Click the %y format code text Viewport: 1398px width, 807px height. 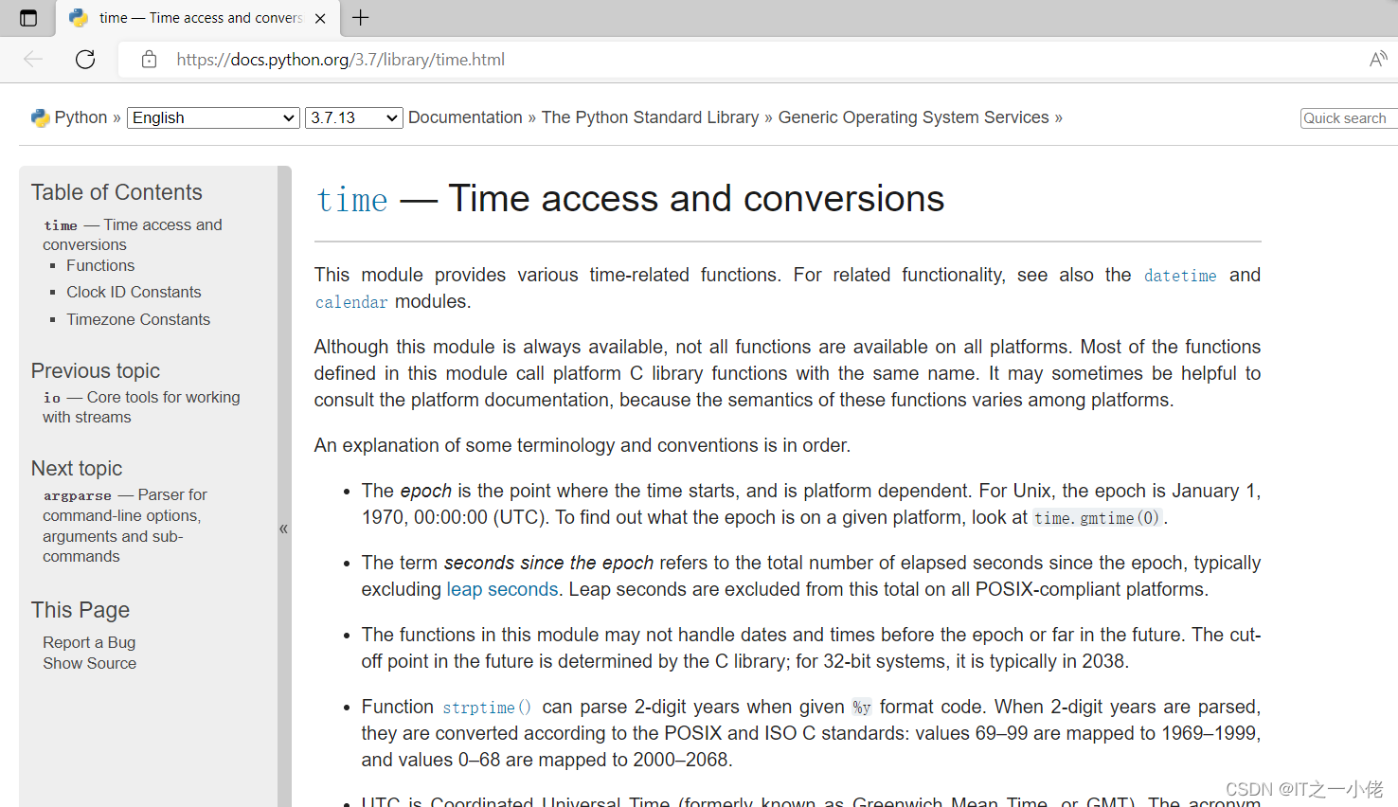point(861,708)
